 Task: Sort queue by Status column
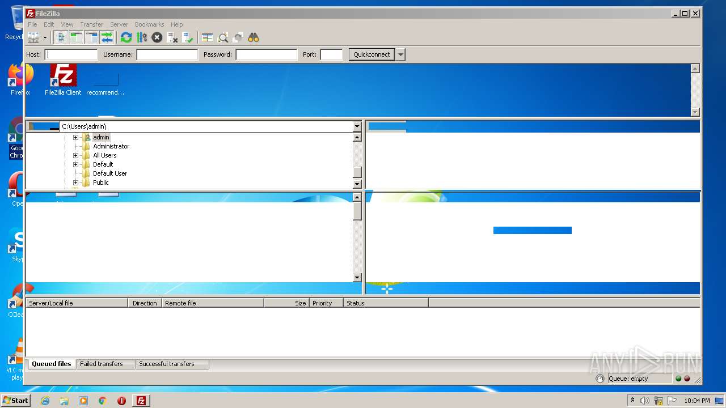[x=386, y=303]
